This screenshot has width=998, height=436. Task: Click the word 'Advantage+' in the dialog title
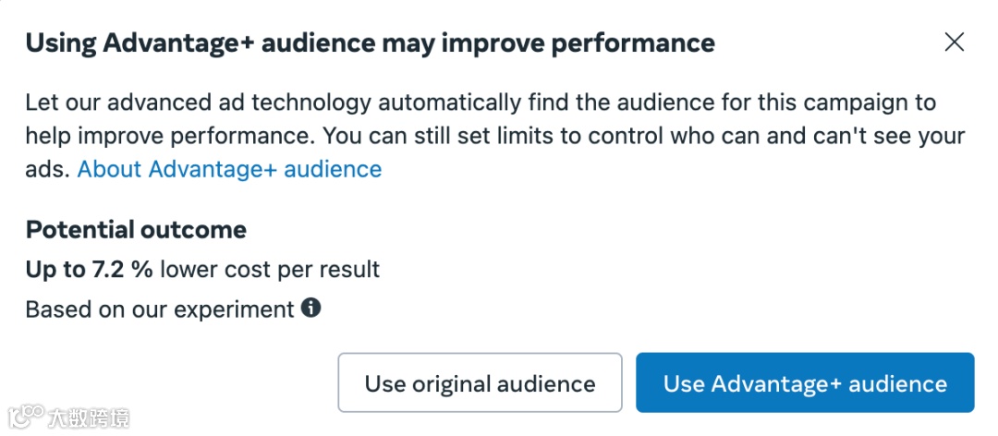tap(180, 42)
